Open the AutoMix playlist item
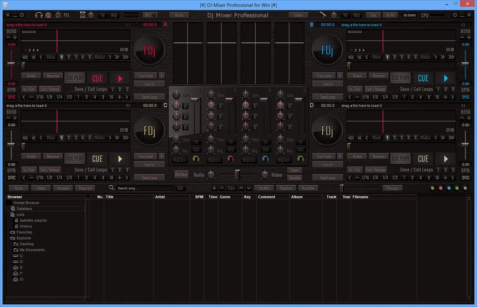The width and height of the screenshot is (477, 307). [33, 221]
